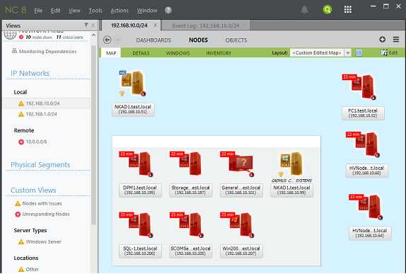Click the Locations heading
The width and height of the screenshot is (406, 274).
26,258
